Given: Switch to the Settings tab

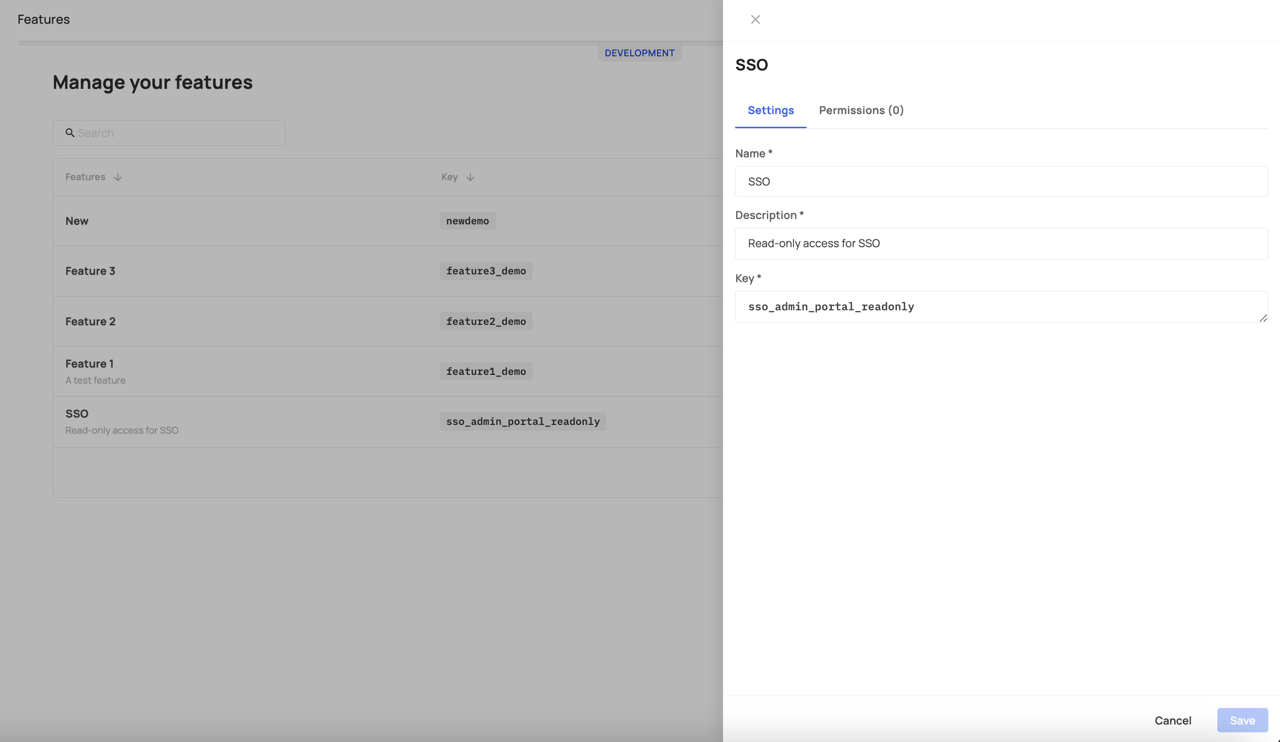Looking at the screenshot, I should [x=770, y=110].
